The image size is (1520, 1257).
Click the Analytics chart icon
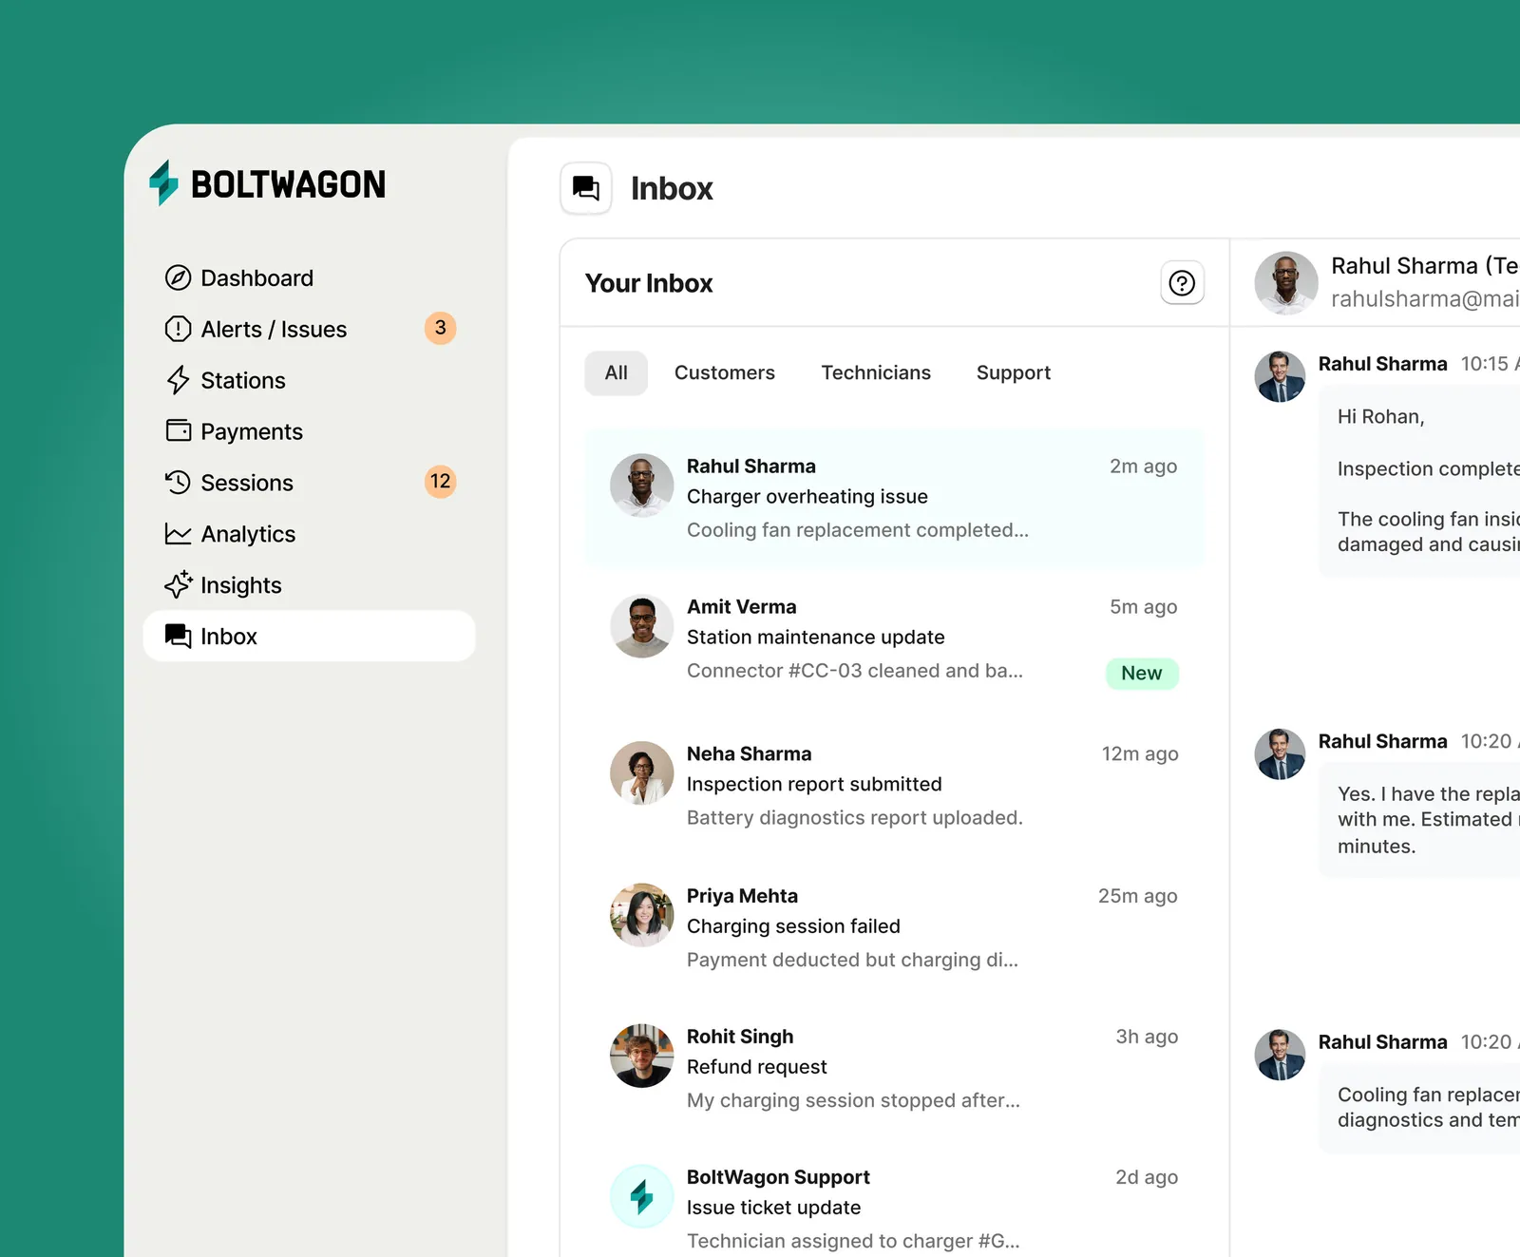click(x=178, y=534)
